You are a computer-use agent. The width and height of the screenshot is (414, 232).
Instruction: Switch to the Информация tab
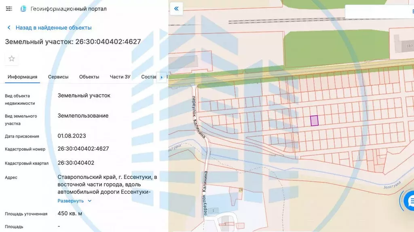pyautogui.click(x=23, y=77)
